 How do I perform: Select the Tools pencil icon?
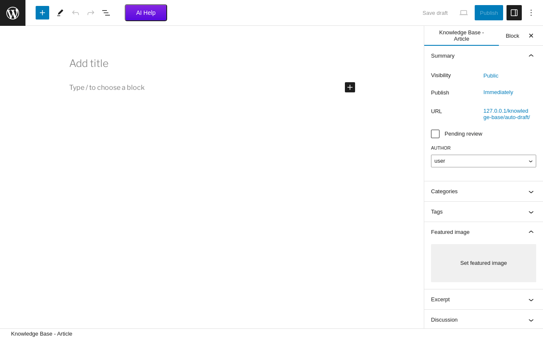pyautogui.click(x=60, y=13)
